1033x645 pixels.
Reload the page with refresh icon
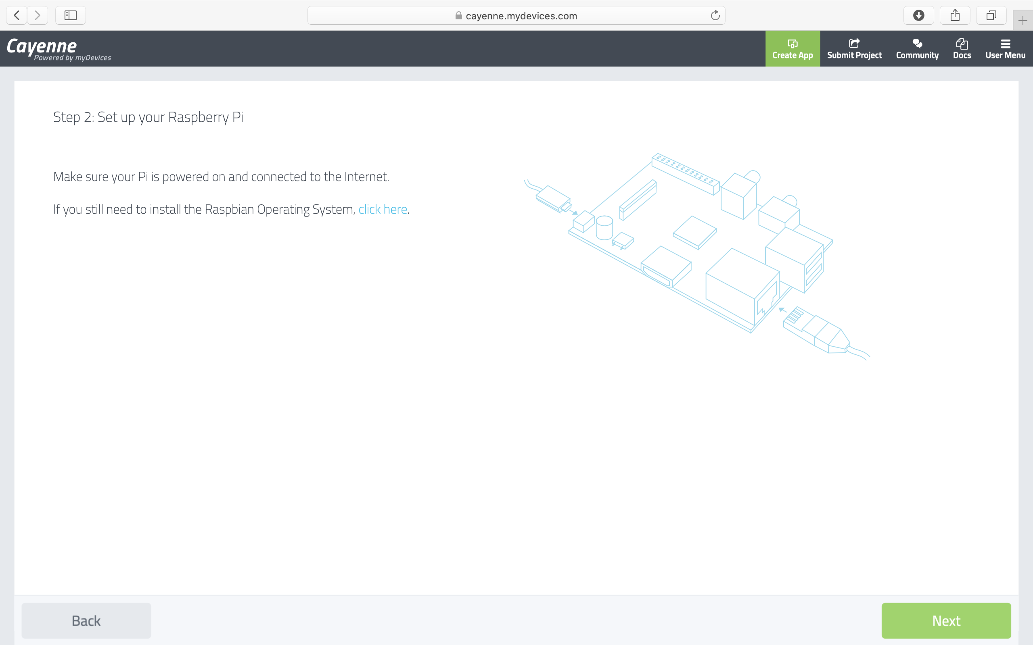coord(715,16)
